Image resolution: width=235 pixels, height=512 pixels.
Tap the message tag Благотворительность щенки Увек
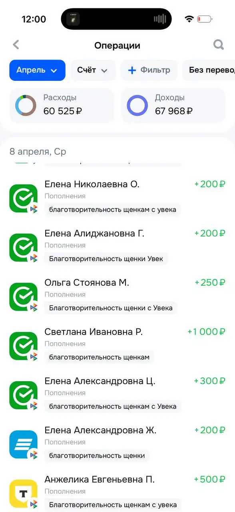point(106,258)
